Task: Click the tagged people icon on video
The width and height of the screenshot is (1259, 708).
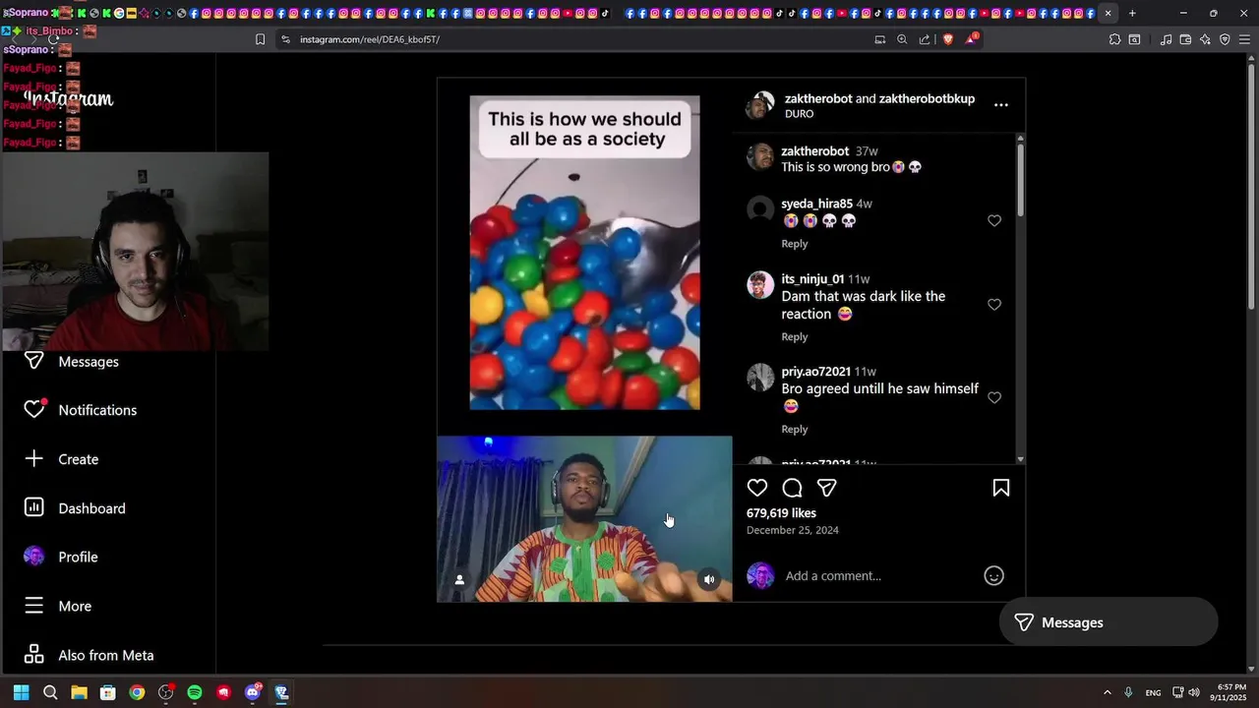Action: click(x=459, y=579)
